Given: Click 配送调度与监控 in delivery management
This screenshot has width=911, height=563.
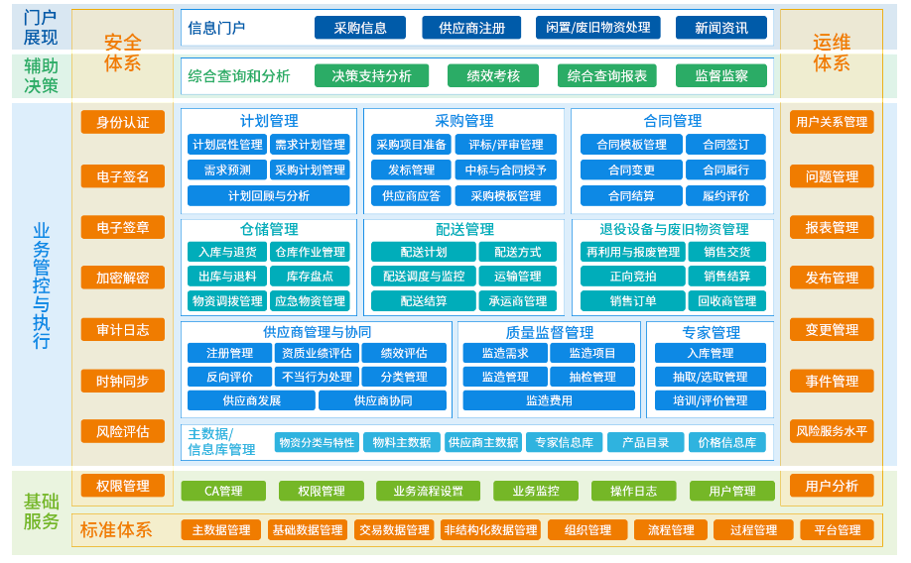Looking at the screenshot, I should click(x=424, y=276).
